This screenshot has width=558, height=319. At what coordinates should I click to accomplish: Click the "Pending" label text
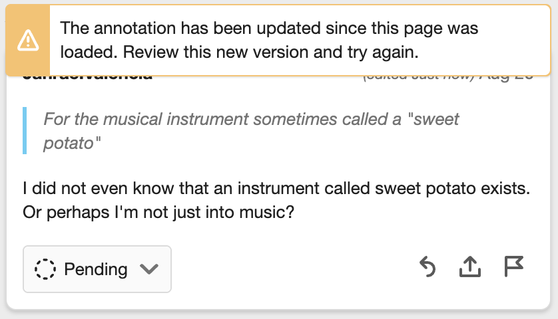[95, 269]
